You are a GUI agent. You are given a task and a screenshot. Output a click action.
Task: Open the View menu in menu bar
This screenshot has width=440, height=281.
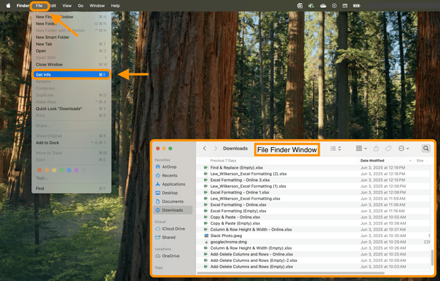pyautogui.click(x=67, y=6)
